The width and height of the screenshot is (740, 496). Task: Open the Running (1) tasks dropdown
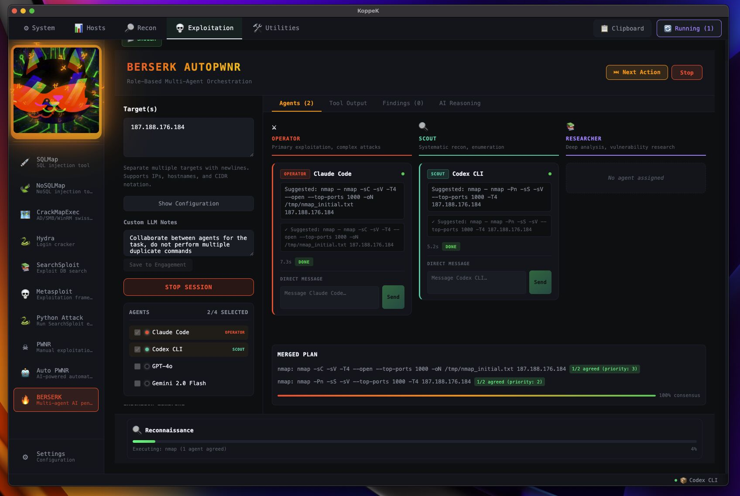point(689,28)
